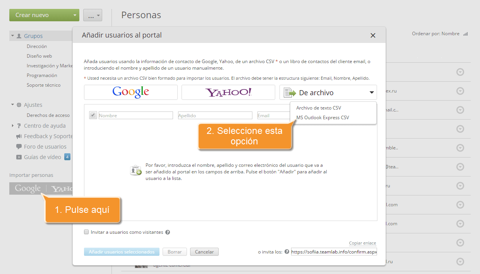Open action dropdown for row ending 'mble..'
Viewport: 480px width, 274px height.
(460, 148)
